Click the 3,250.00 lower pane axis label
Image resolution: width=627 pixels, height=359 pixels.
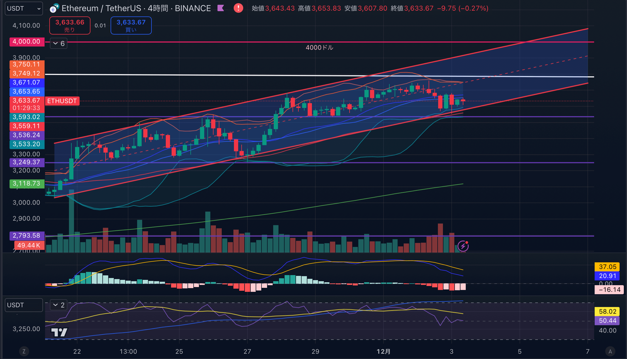(27, 329)
